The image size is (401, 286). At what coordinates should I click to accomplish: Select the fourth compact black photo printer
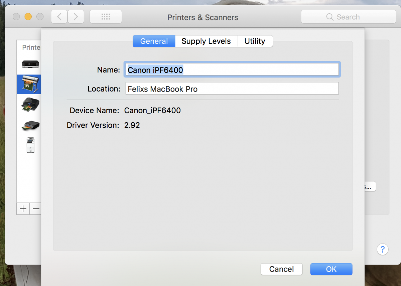pos(30,125)
